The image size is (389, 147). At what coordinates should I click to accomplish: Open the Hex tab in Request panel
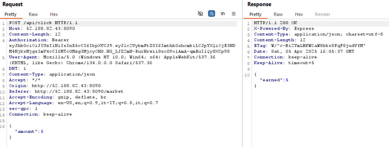[54, 14]
